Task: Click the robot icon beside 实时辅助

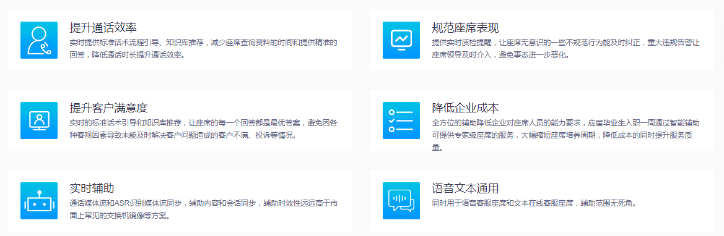Action: (x=39, y=201)
